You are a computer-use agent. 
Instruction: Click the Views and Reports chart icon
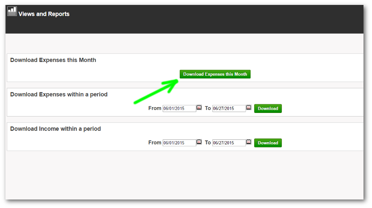click(x=12, y=12)
